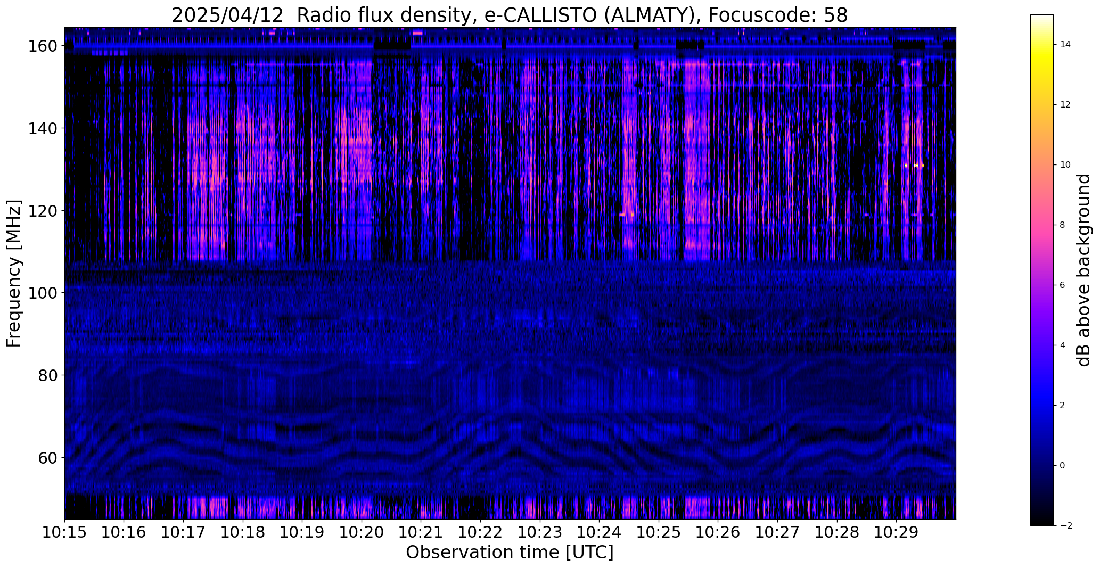This screenshot has height=568, width=1100.
Task: Click the 10:18 time tick label
Action: [x=243, y=533]
